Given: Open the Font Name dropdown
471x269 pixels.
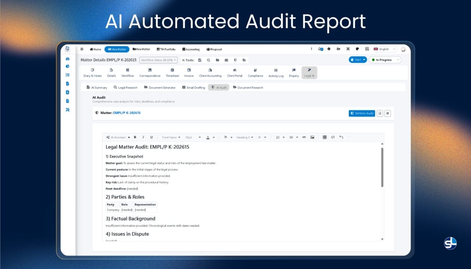Looking at the screenshot, I should point(172,137).
